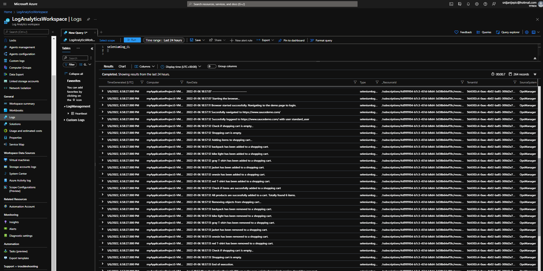Open the help question mark icon
Screen dimensions: 543x271
point(485,4)
